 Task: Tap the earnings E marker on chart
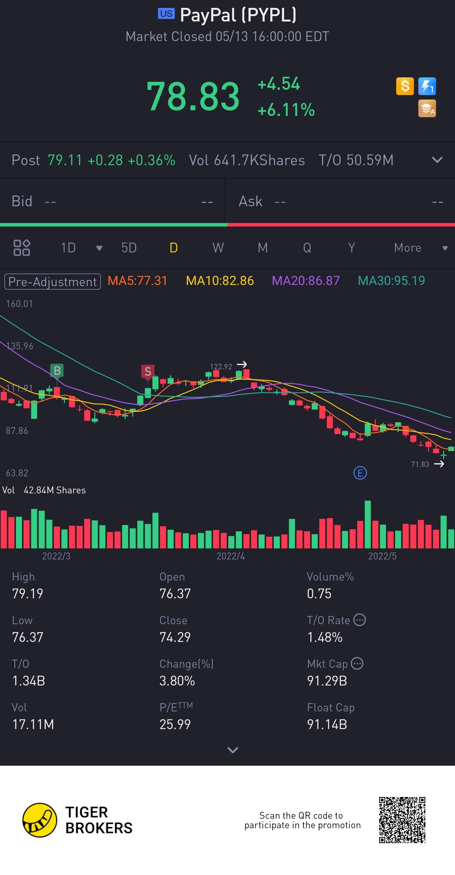[360, 473]
